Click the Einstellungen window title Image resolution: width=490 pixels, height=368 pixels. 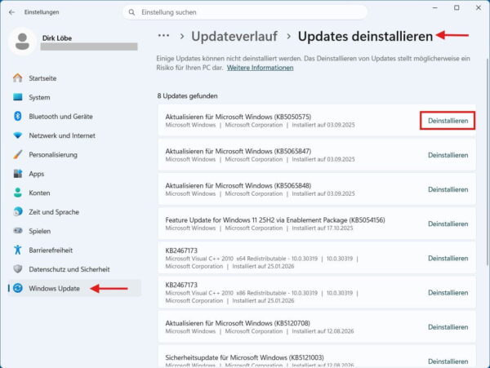coord(42,12)
